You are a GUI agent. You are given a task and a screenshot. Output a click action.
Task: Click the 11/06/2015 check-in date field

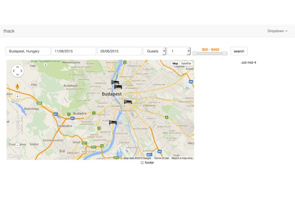[x=74, y=51]
